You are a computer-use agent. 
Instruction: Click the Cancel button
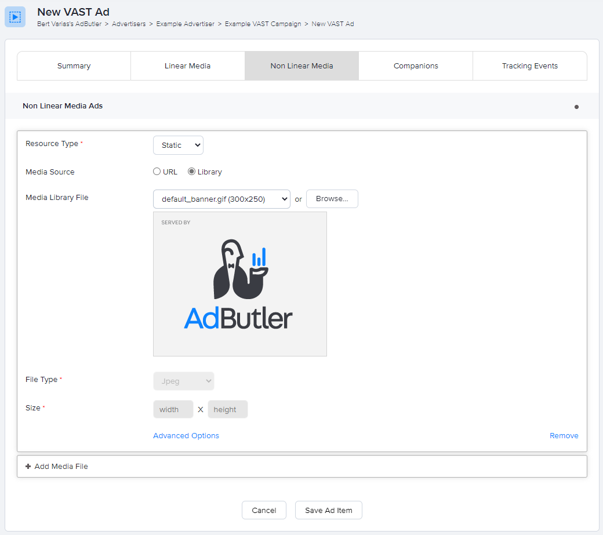[264, 510]
